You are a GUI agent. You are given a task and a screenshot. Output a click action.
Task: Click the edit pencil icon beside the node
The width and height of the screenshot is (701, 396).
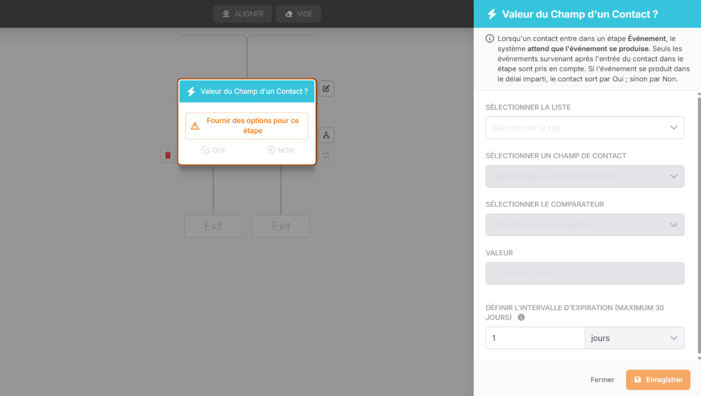326,88
